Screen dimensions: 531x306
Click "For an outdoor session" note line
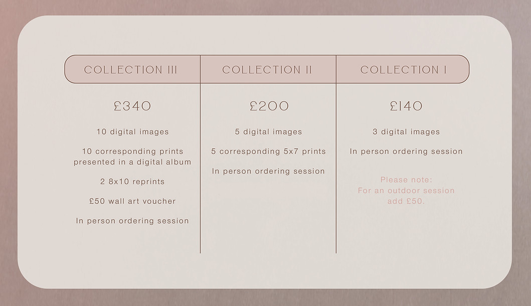[406, 191]
